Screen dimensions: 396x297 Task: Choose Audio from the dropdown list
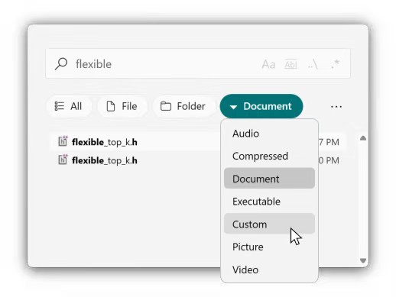(269, 134)
